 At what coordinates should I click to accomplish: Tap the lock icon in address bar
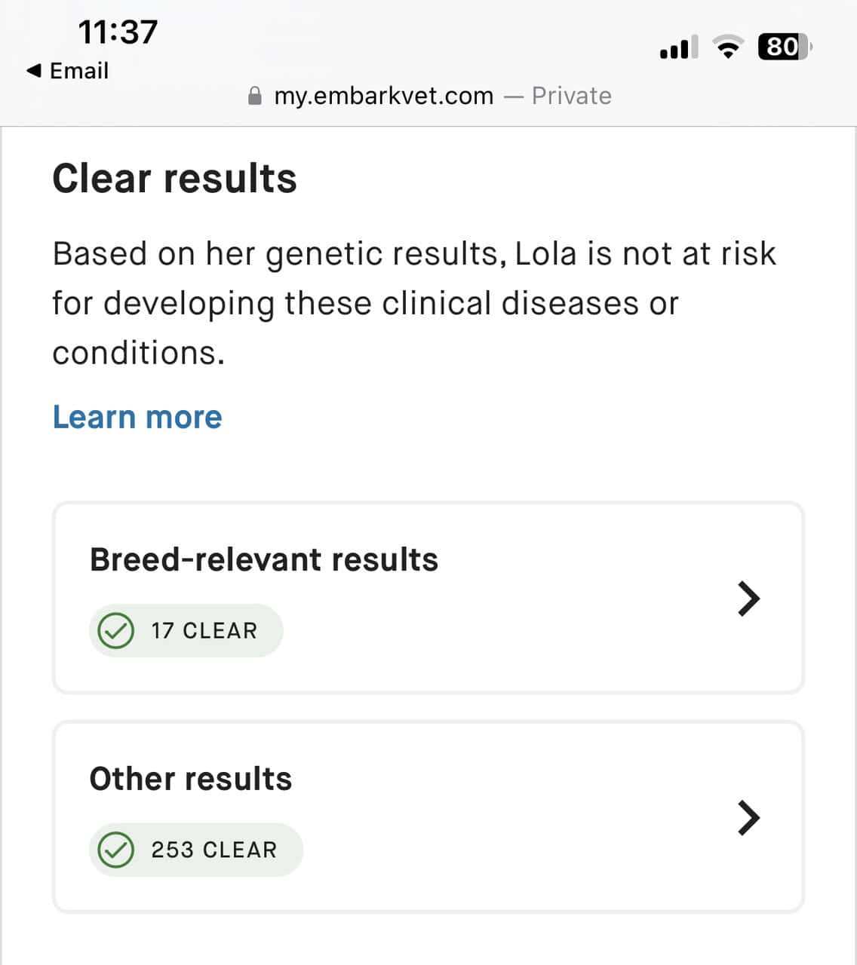(x=255, y=96)
